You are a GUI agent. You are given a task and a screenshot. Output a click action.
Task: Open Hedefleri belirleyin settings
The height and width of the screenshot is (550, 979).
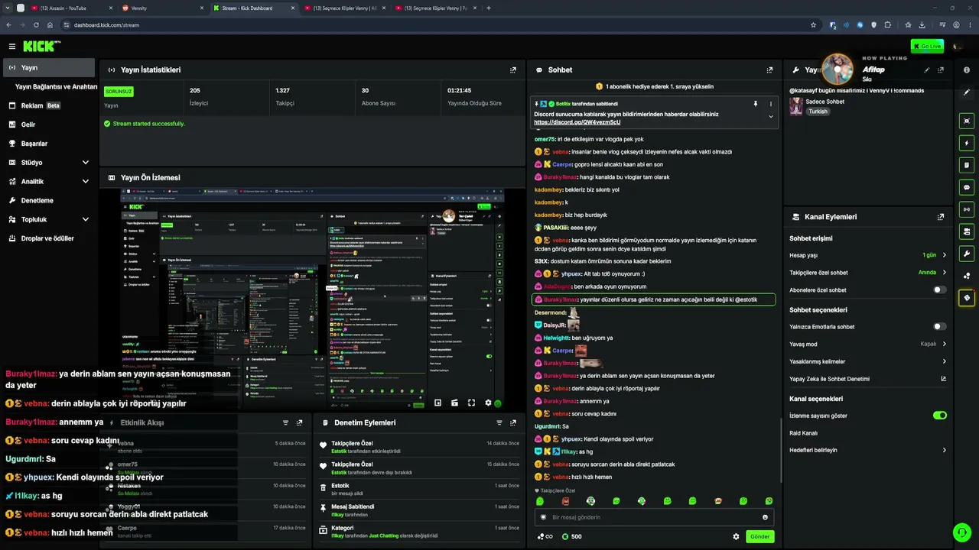click(868, 451)
